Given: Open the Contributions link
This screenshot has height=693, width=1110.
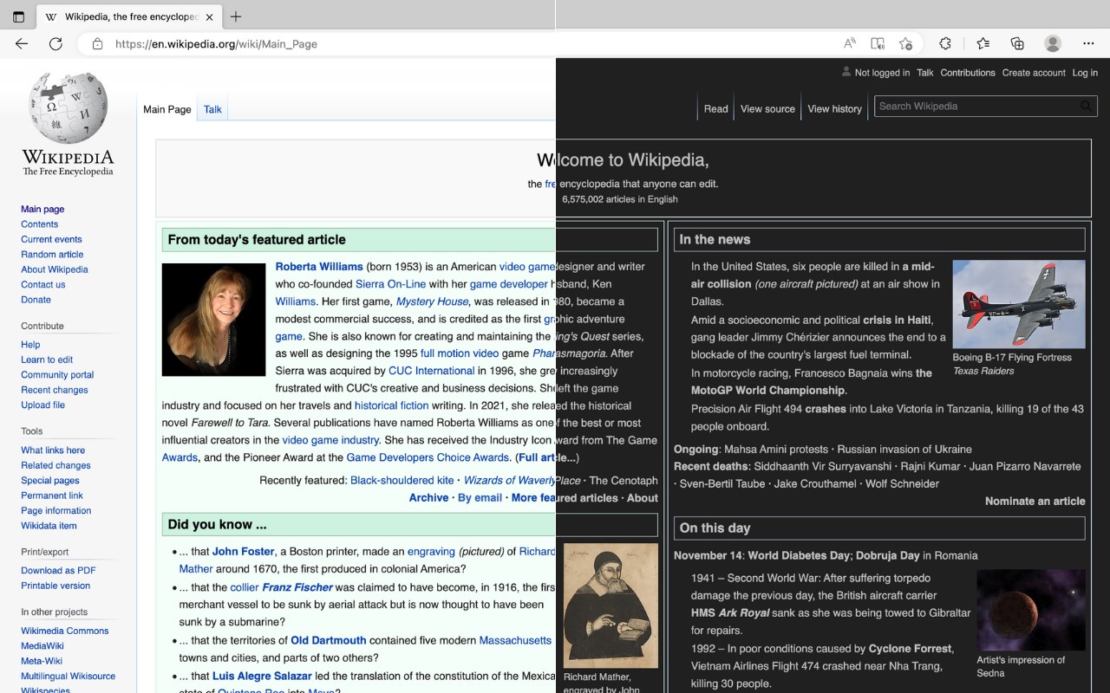Looking at the screenshot, I should click(968, 73).
